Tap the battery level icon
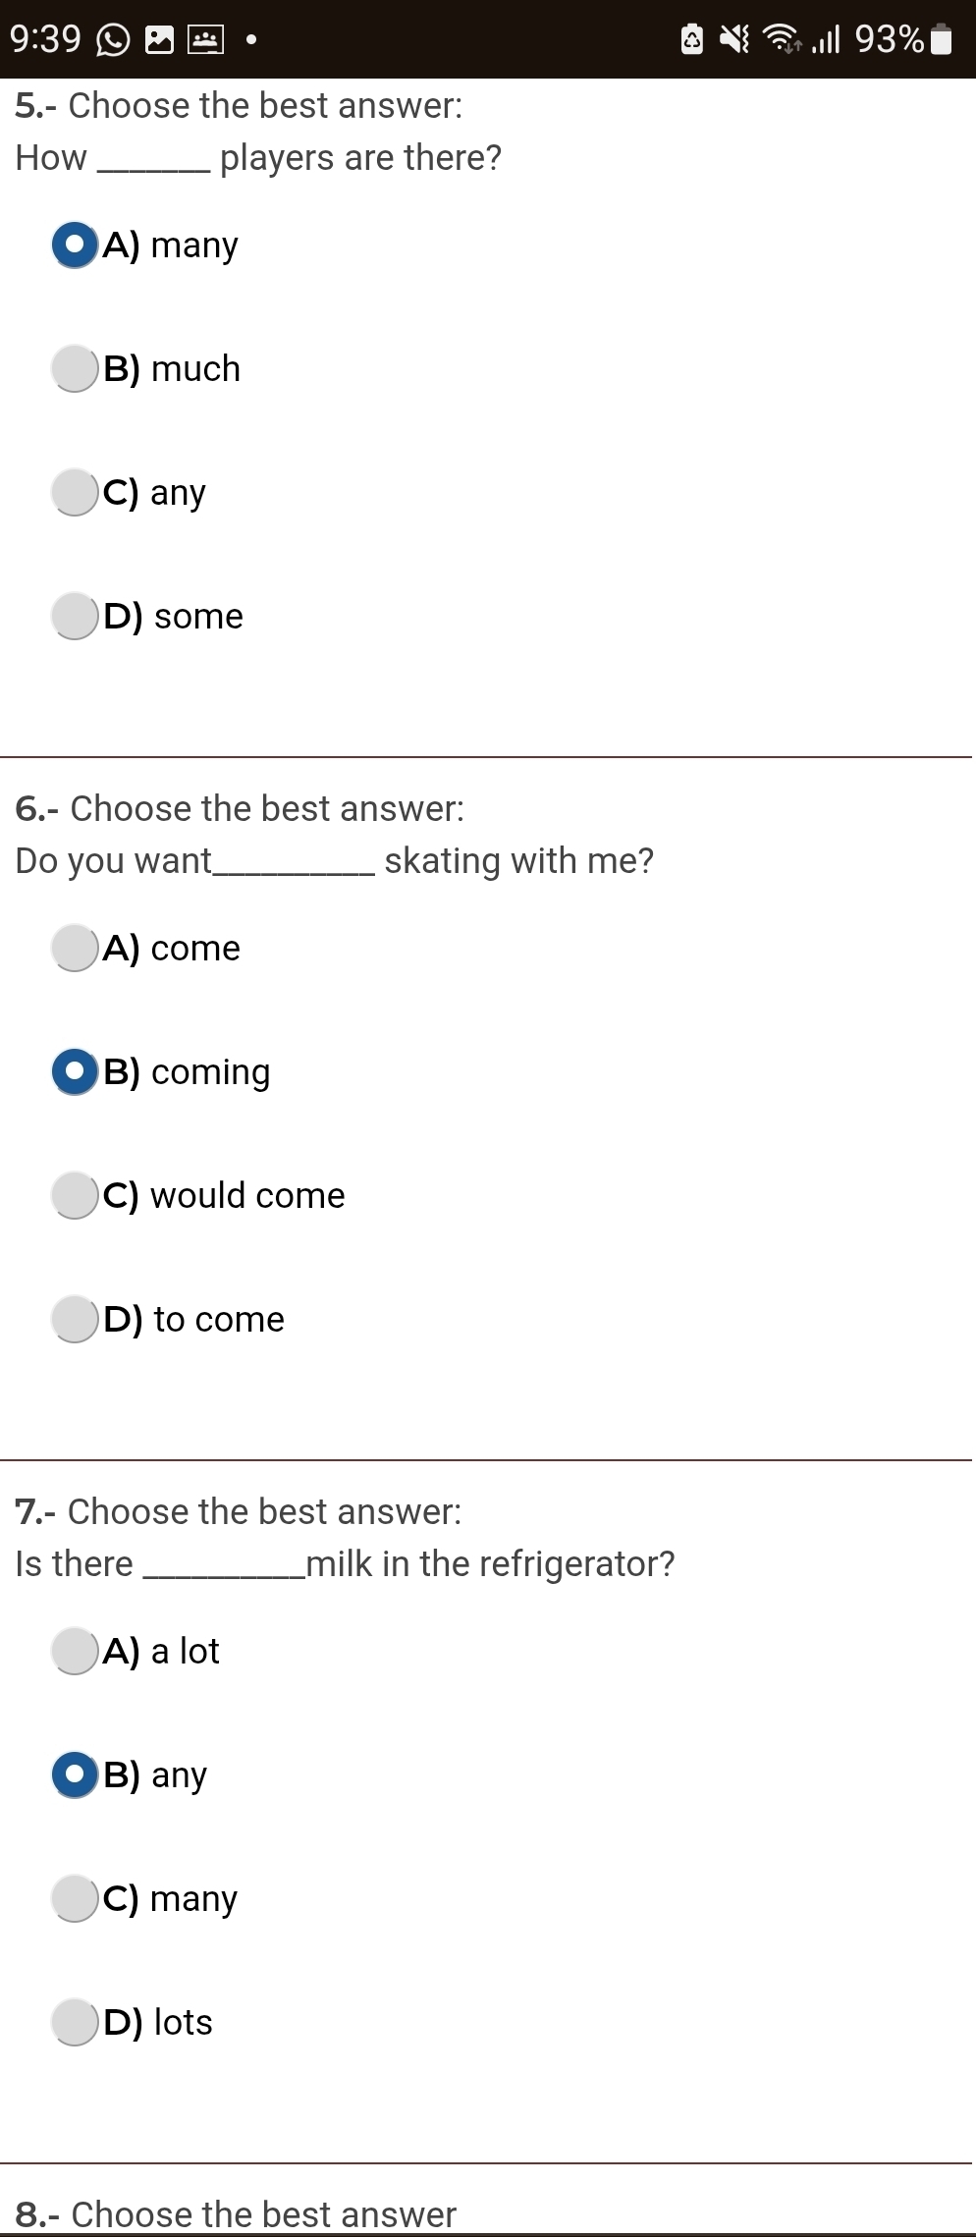The image size is (976, 2237). [x=941, y=39]
